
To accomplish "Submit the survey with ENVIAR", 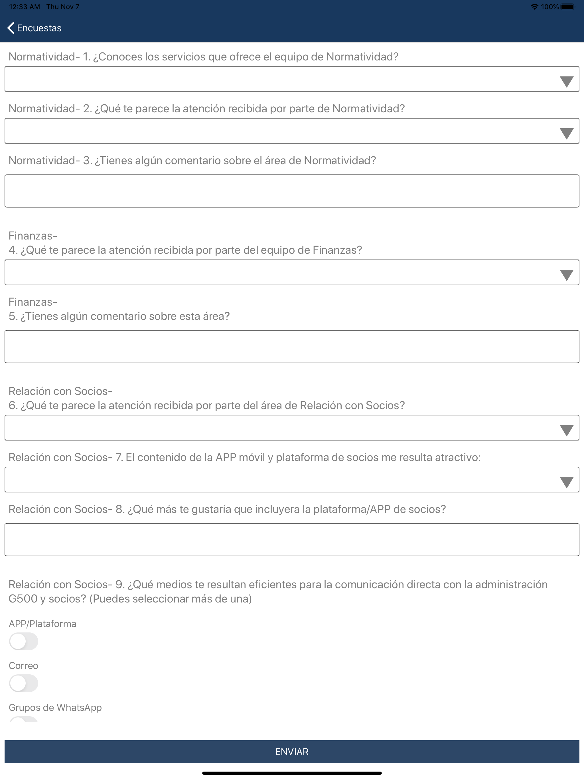I will [x=292, y=752].
